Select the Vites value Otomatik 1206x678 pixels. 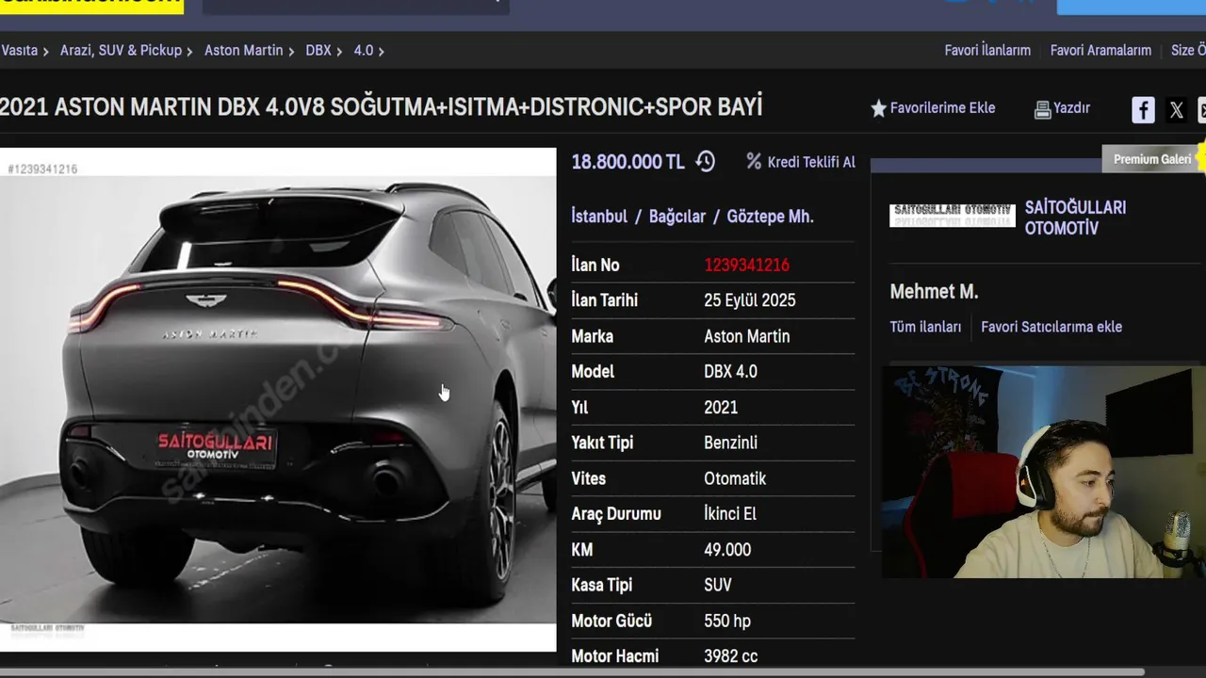pos(735,478)
